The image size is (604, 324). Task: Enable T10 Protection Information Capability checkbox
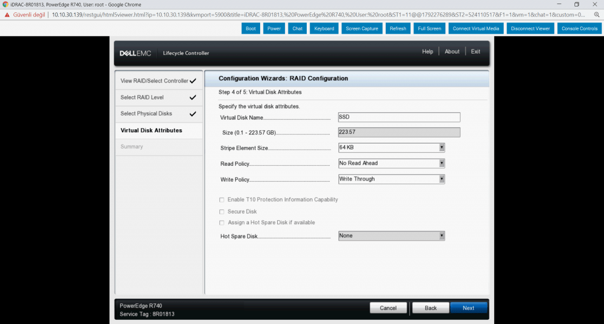pos(222,200)
